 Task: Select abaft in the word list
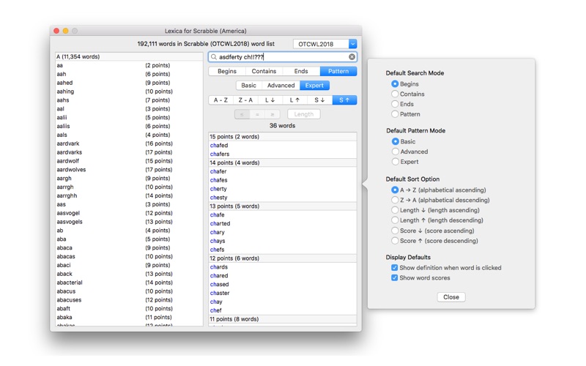pos(64,308)
